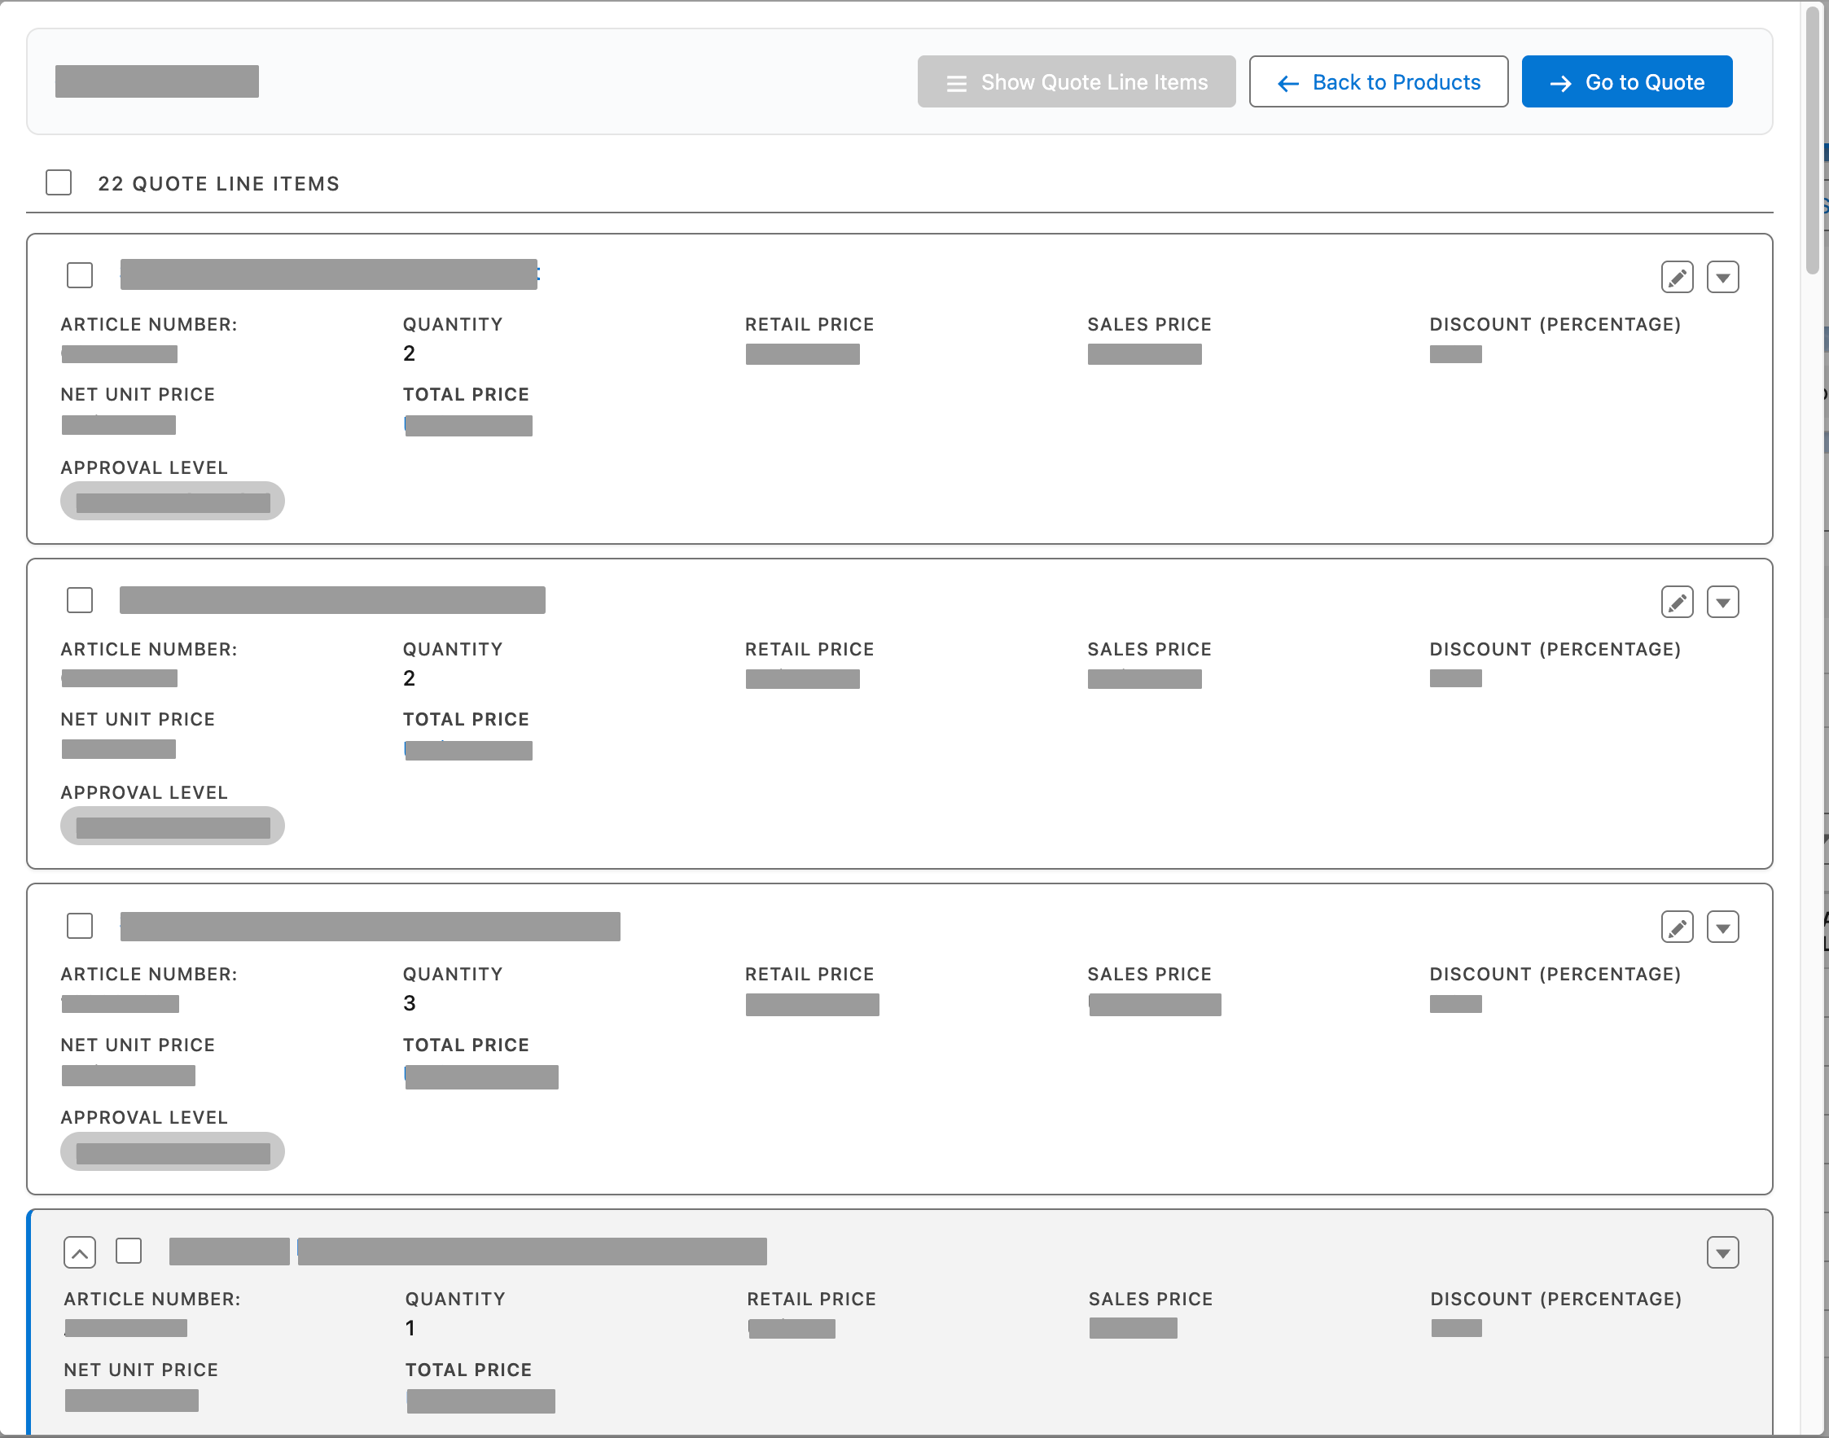
Task: Select the first quote line item checkbox
Action: pos(80,274)
